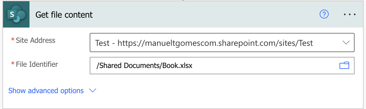Open the Site Address combo box
This screenshot has width=366, height=109.
tap(222, 43)
